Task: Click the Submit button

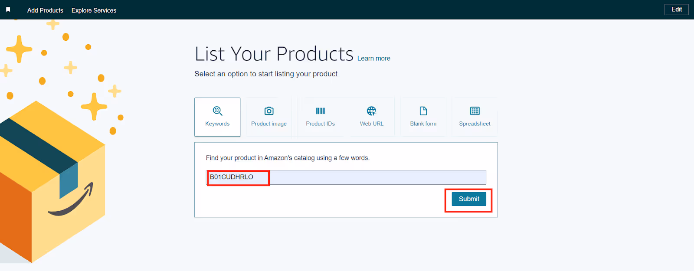Action: [469, 199]
